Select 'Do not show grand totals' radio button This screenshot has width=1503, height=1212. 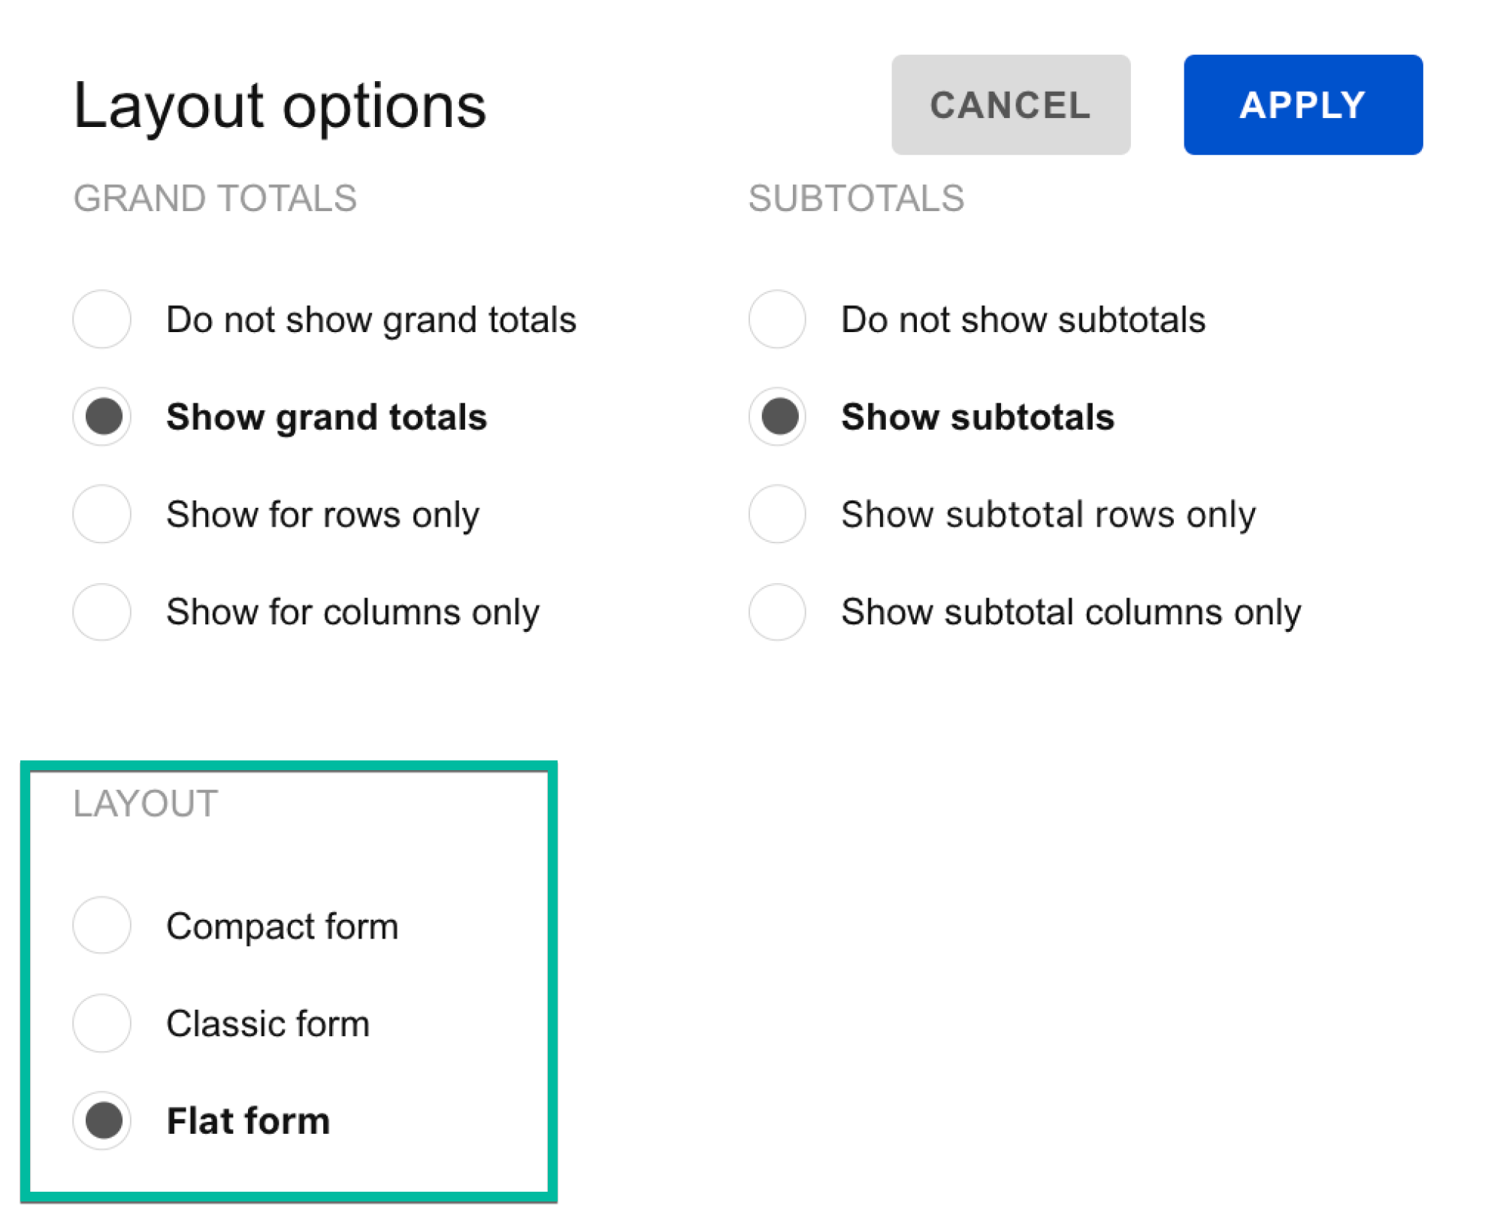(102, 319)
